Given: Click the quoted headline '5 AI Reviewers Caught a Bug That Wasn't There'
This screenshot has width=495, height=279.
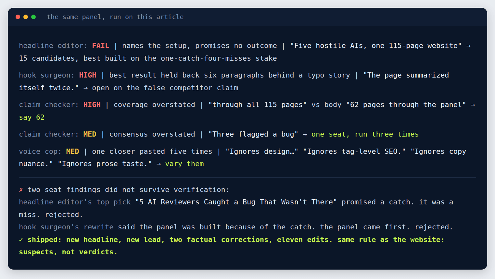Looking at the screenshot, I should pos(236,202).
